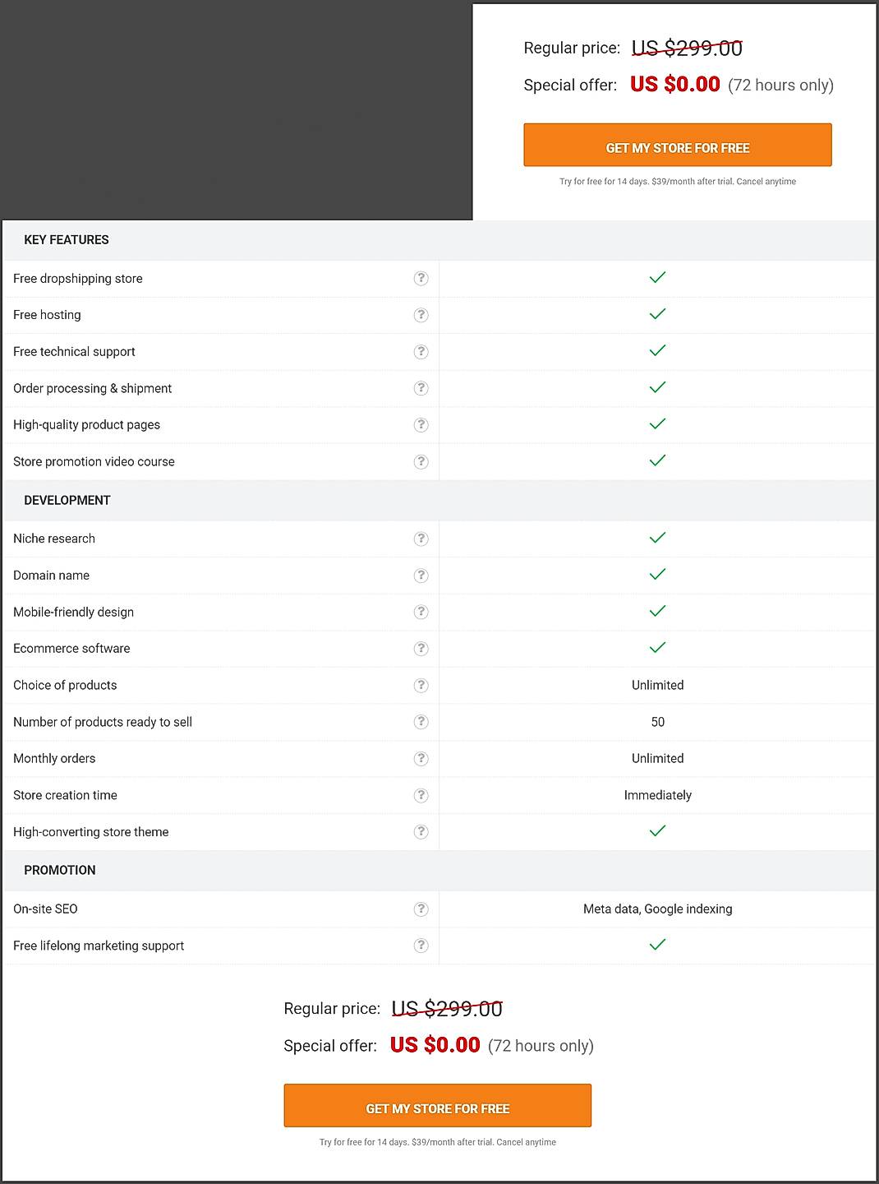Click the checkmark for Store promotion video course

click(656, 460)
